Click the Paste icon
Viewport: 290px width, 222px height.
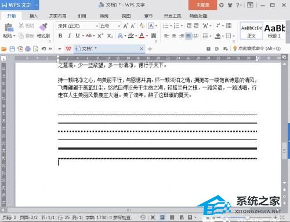(x=9, y=27)
